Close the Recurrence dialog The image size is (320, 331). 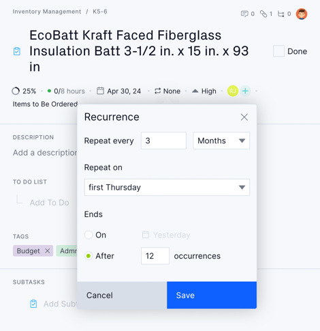[244, 117]
